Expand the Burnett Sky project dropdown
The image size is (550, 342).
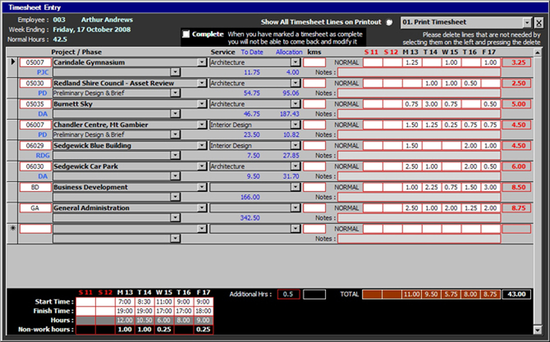point(202,104)
